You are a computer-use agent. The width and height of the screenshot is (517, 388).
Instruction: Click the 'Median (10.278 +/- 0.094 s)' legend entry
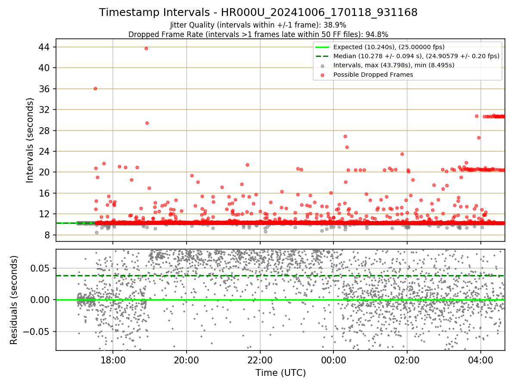tap(416, 56)
